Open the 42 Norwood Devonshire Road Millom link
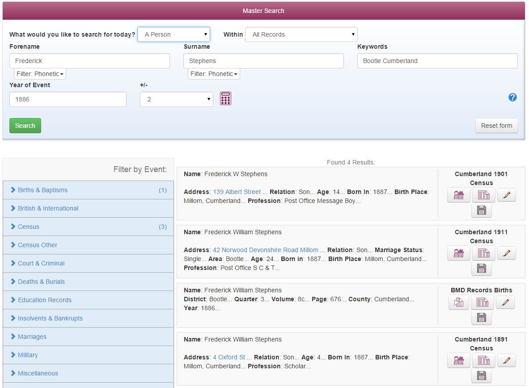This screenshot has height=388, width=529. coord(266,250)
